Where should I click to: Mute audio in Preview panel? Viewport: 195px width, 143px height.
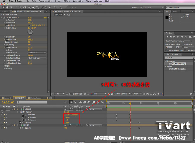186,37
